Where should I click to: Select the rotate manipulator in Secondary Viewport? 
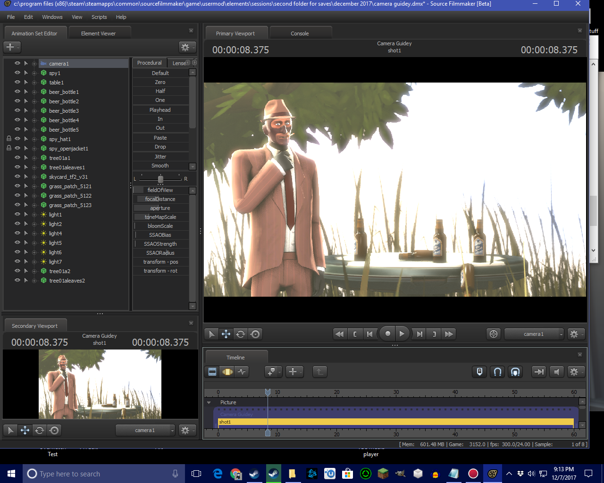point(40,430)
